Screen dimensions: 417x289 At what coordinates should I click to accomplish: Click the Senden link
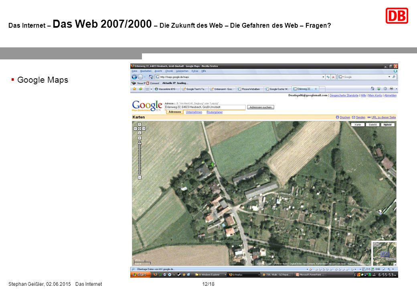(x=360, y=117)
